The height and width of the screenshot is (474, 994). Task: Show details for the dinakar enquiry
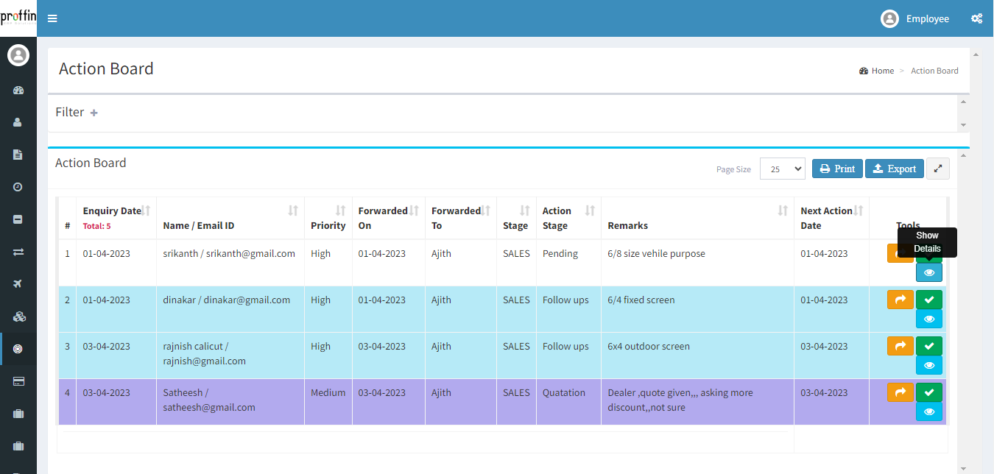point(929,319)
